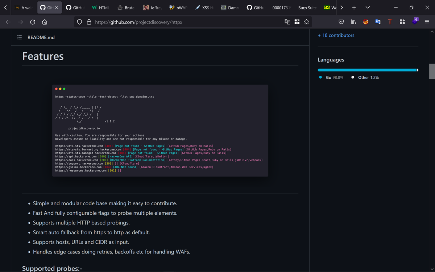
Task: Open the README table of contents icon
Action: (20, 37)
